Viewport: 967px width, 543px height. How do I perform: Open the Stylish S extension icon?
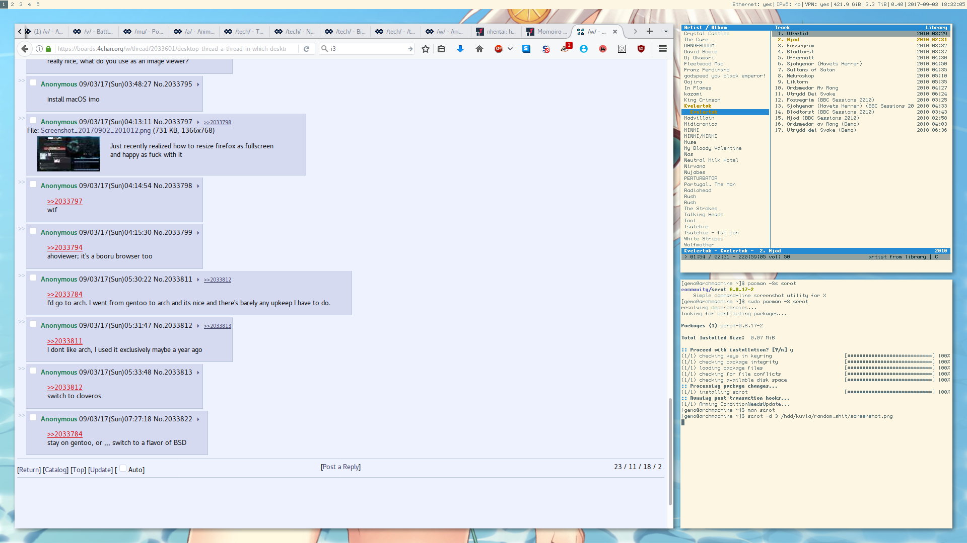pos(622,49)
